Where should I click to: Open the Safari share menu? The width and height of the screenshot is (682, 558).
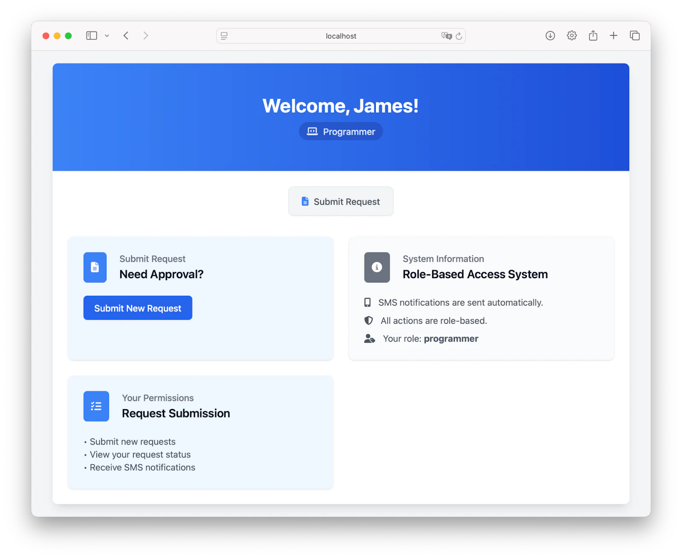[592, 35]
